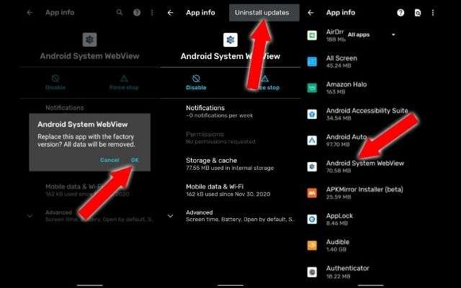The width and height of the screenshot is (461, 288).
Task: Open Storage & cache settings
Action: coord(230,163)
